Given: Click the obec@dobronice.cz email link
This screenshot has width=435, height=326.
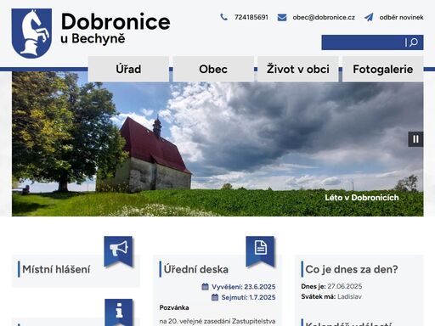Looking at the screenshot, I should click(x=324, y=17).
